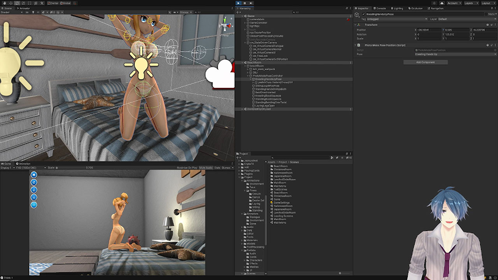Toggle Global handle rotation
The image size is (498, 280).
click(65, 3)
